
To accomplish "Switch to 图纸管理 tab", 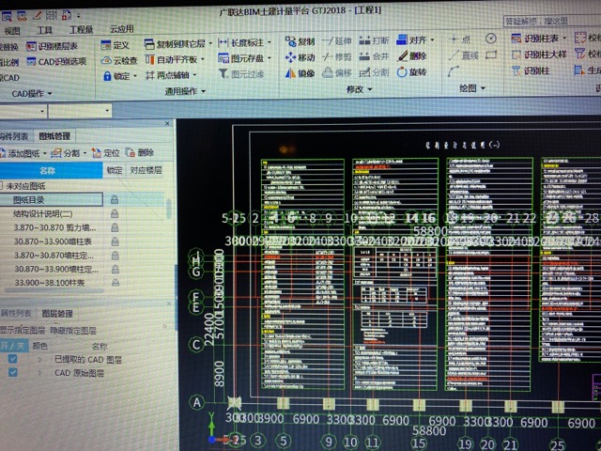I will [54, 136].
